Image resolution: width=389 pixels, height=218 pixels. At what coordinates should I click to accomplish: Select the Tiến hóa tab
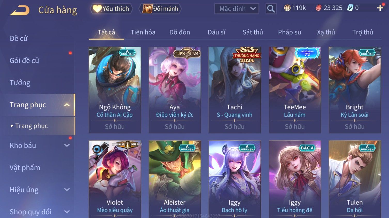pyautogui.click(x=143, y=32)
